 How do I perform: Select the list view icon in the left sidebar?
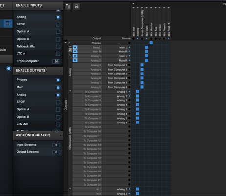[x=8, y=24]
